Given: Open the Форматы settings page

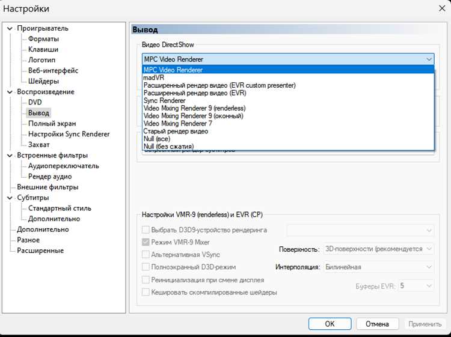Looking at the screenshot, I should tap(43, 39).
